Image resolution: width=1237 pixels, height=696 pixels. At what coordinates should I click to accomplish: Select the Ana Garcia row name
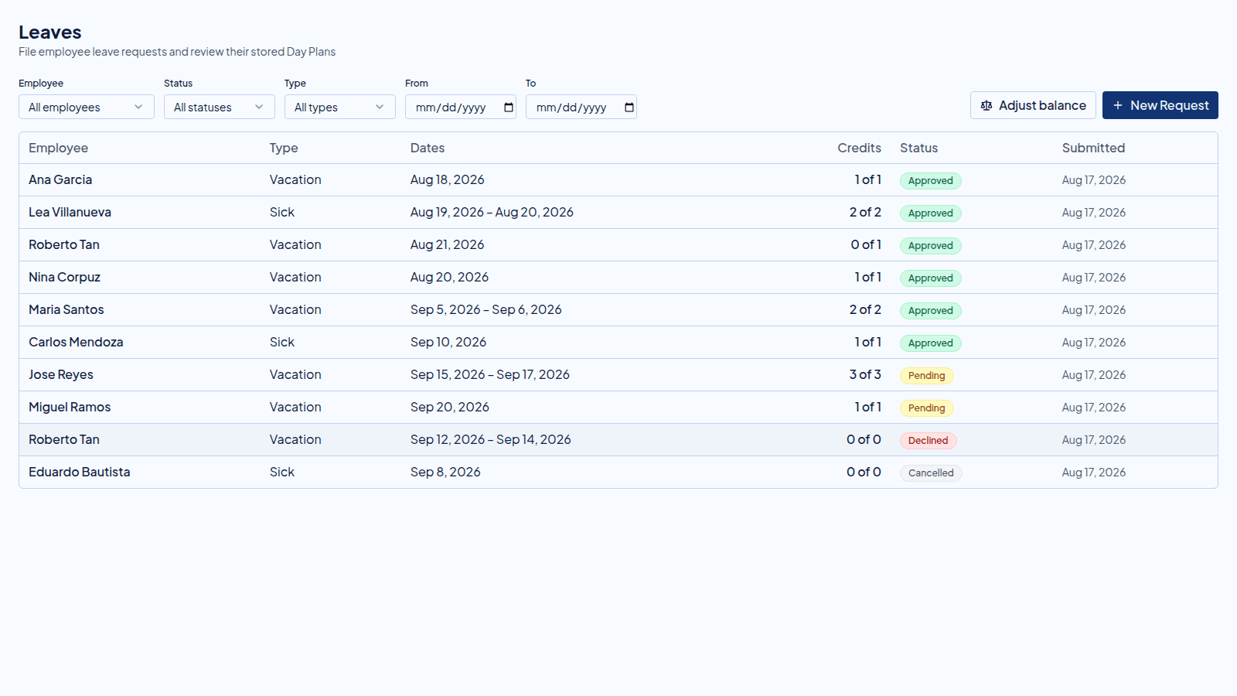60,179
